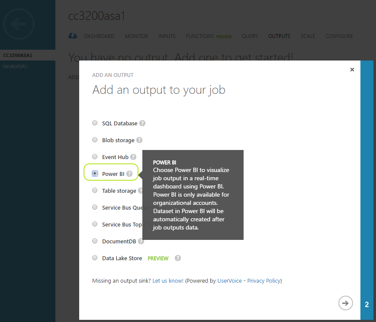Click the DocumentDB option label
The width and height of the screenshot is (376, 322).
pyautogui.click(x=119, y=241)
